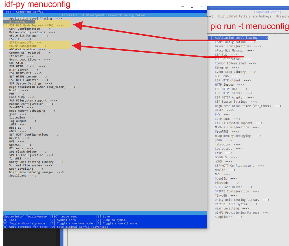Open Bluetooth submenu in idf.py menuconfig
This screenshot has width=289, height=246.
tap(22, 22)
